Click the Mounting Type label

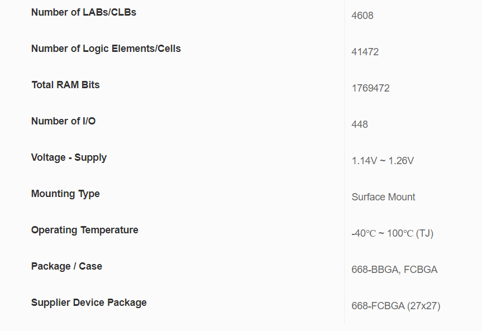coord(65,194)
